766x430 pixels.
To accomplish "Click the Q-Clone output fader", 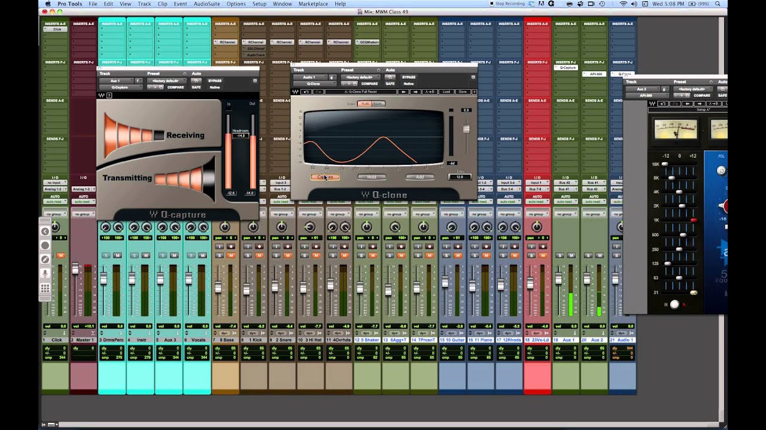I will click(466, 128).
